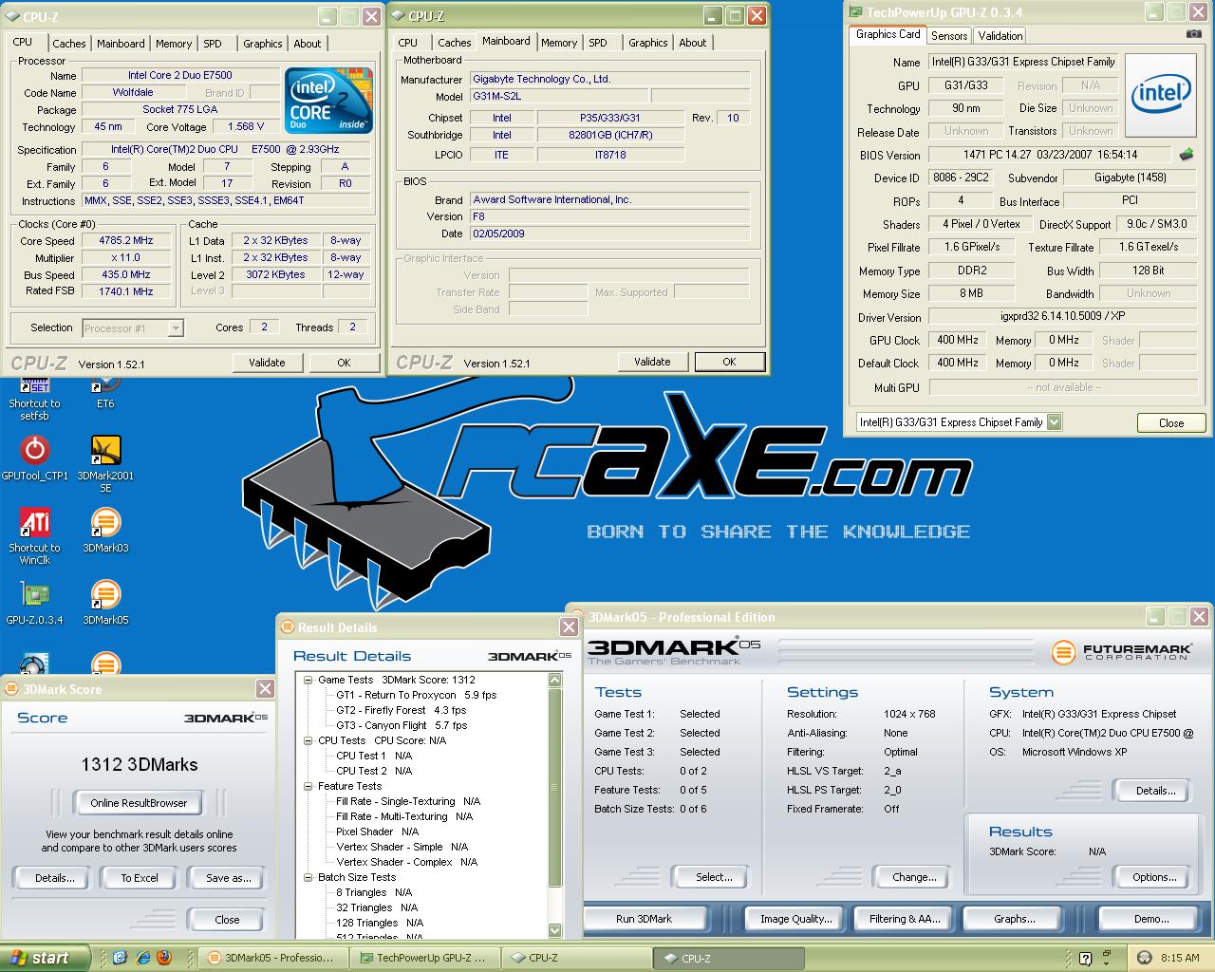Click OK in right CPU-Z Mainboard window
The image size is (1215, 972).
(x=729, y=362)
